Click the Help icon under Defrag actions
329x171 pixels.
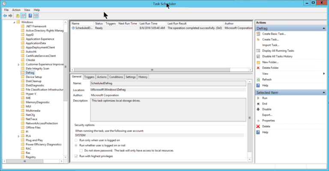pos(258,85)
